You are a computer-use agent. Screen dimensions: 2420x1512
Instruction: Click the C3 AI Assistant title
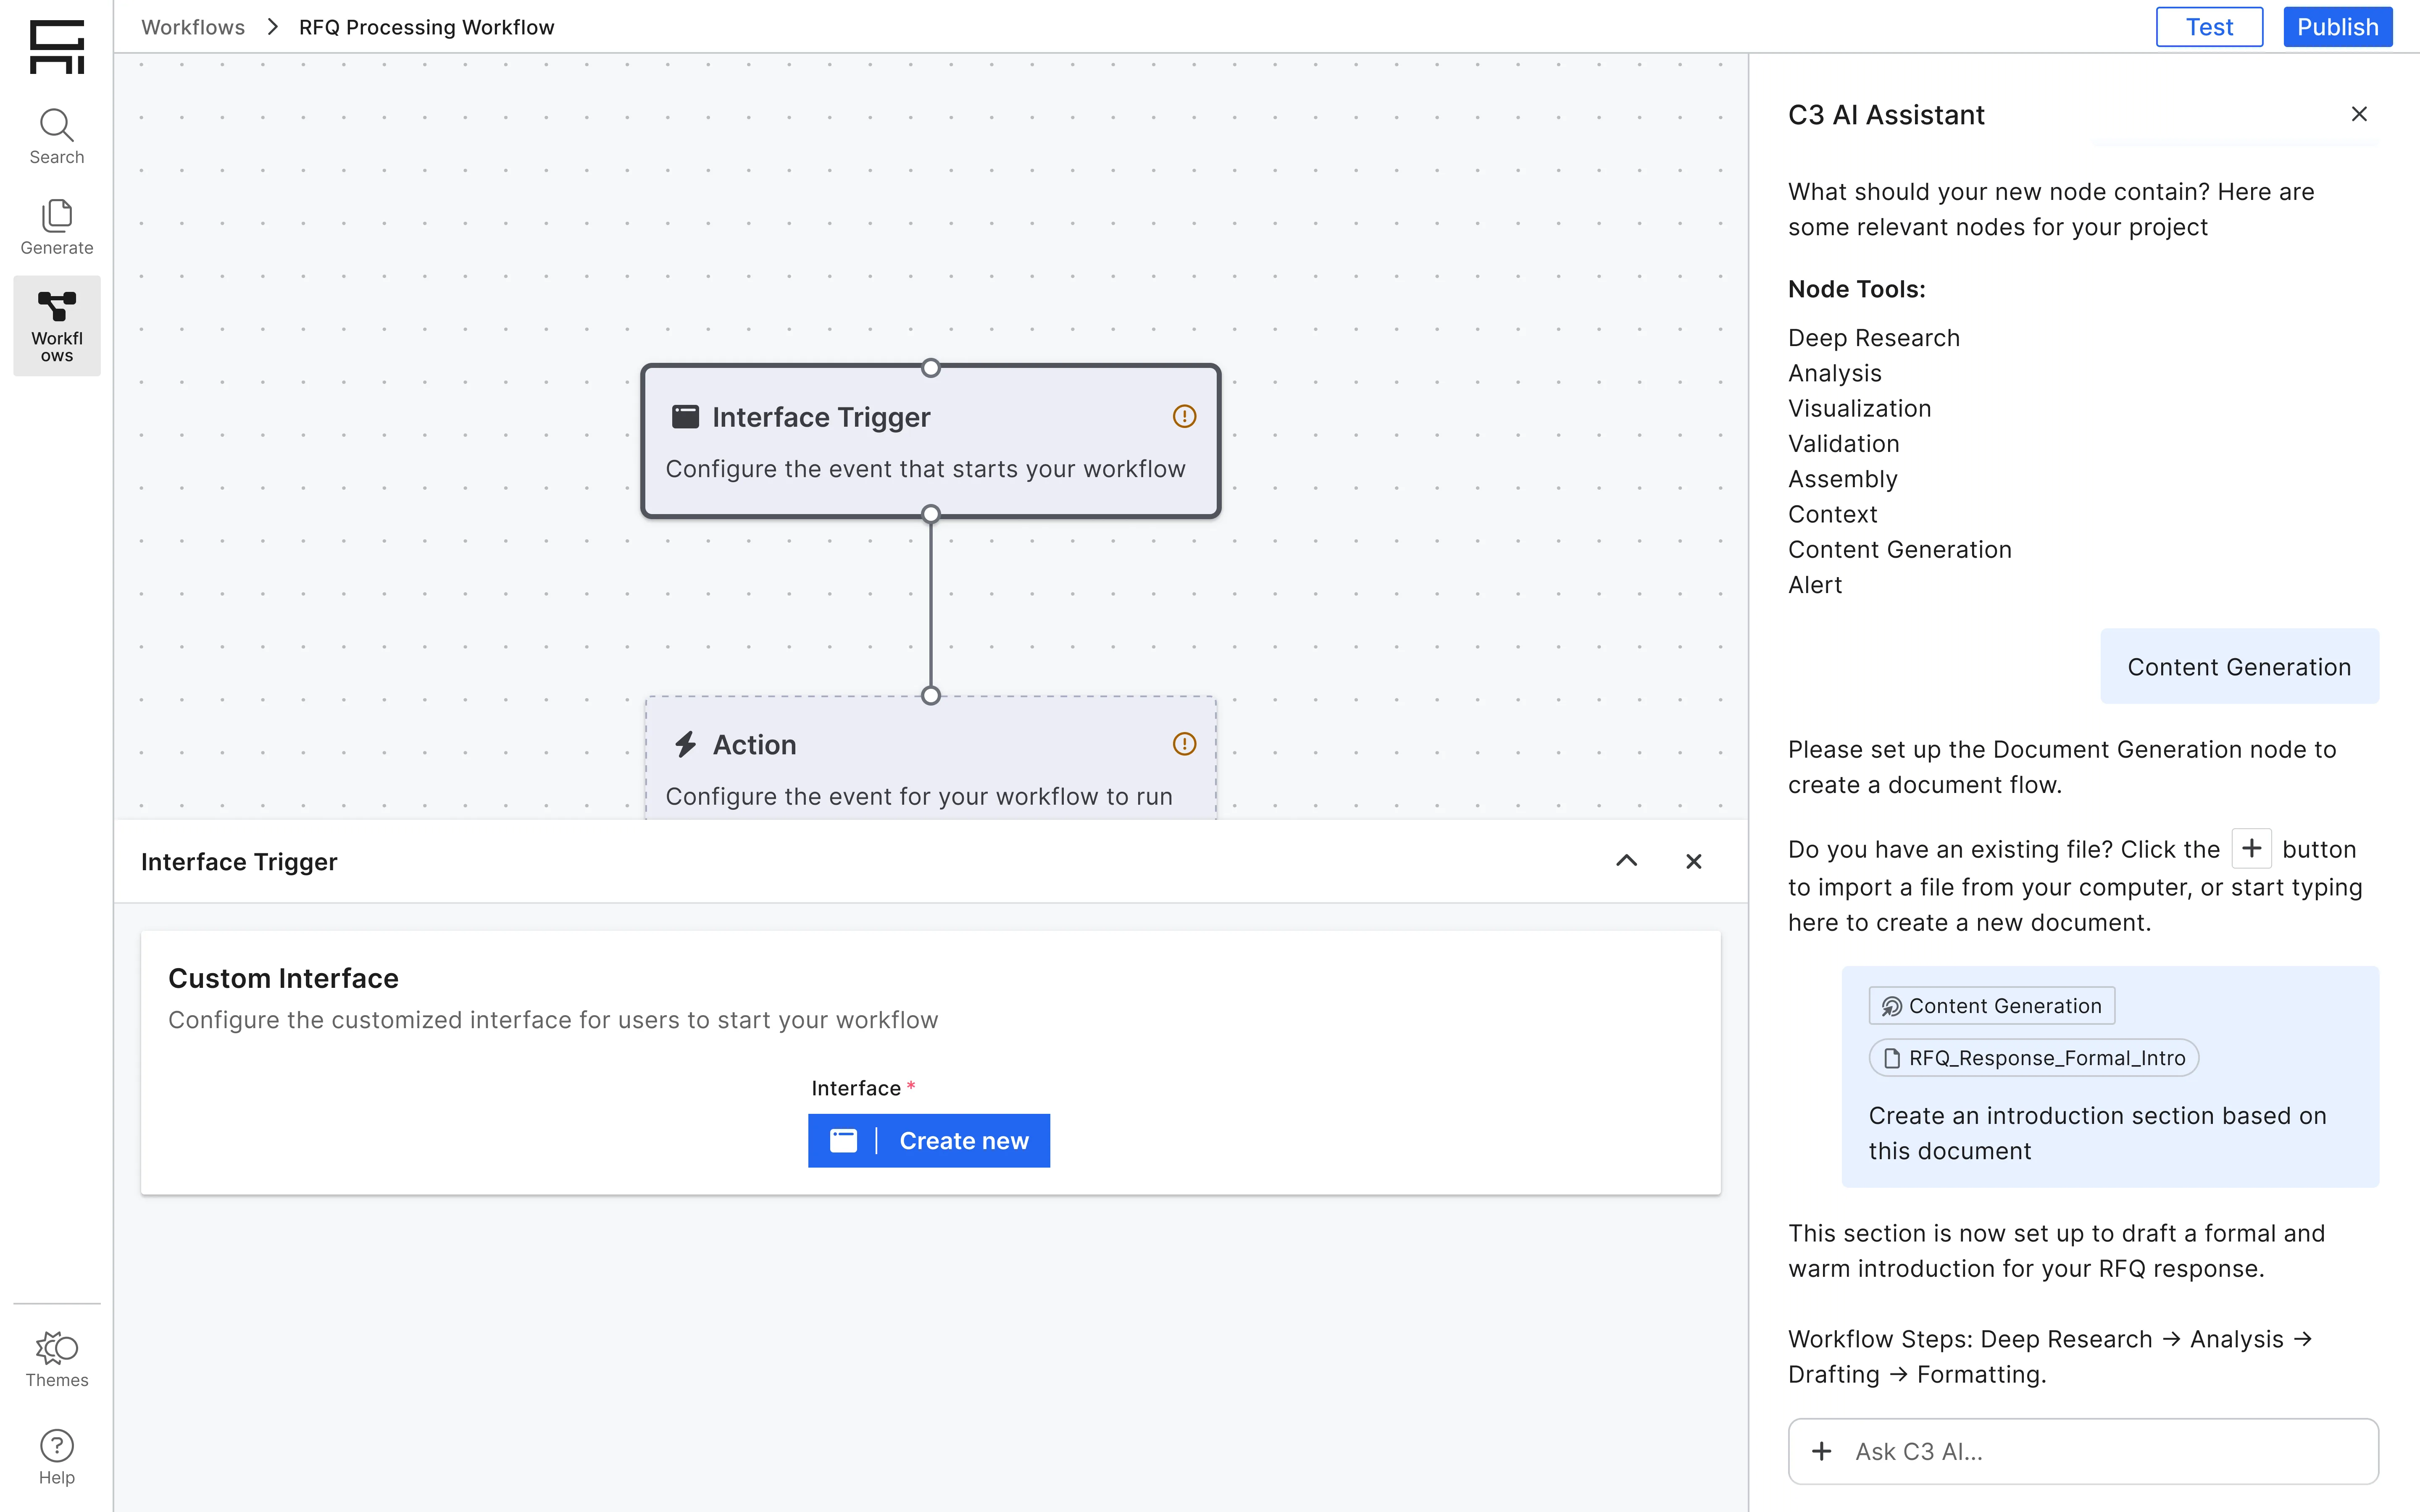coord(1886,115)
